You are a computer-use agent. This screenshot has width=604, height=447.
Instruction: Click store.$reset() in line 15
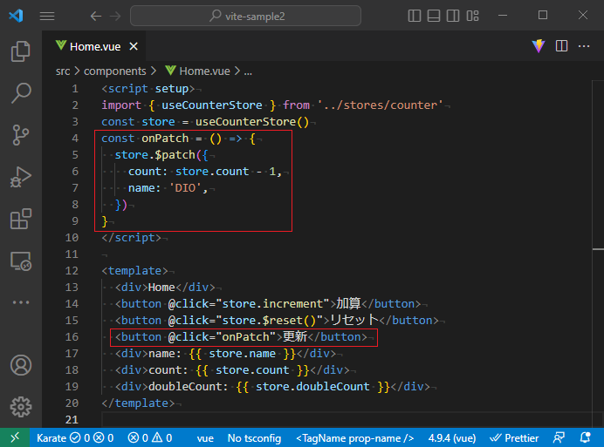click(269, 320)
